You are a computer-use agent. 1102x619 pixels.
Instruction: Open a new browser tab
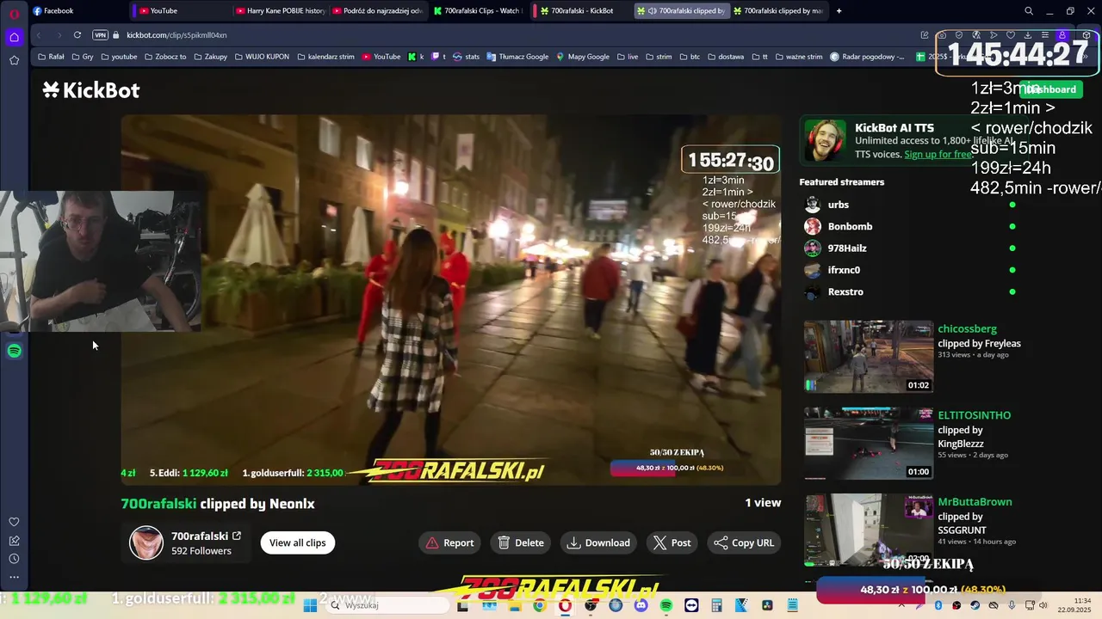(x=839, y=11)
